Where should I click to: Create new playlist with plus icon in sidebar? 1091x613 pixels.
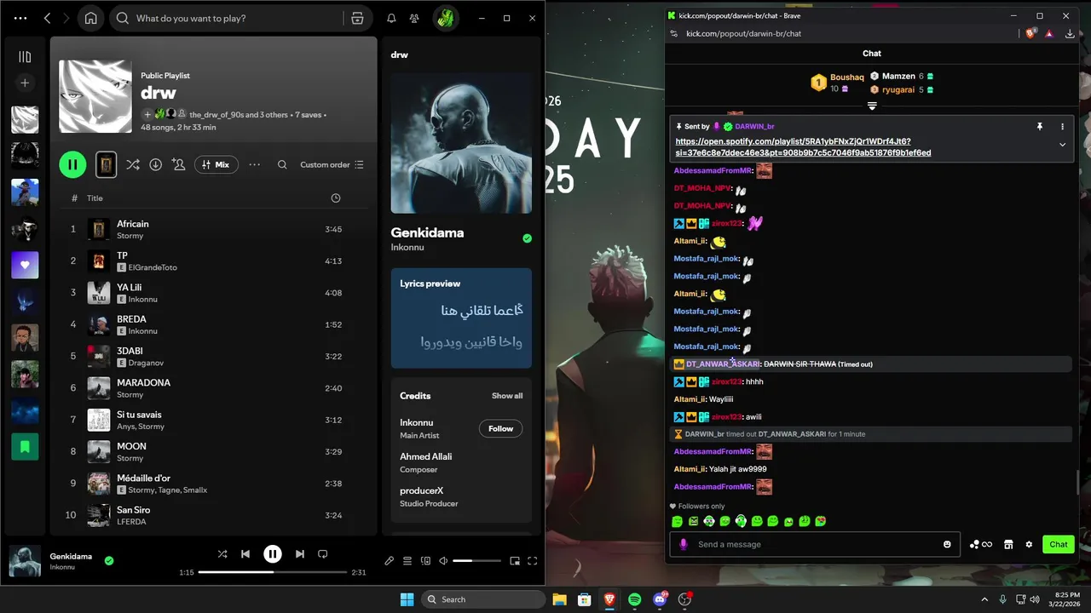click(25, 83)
